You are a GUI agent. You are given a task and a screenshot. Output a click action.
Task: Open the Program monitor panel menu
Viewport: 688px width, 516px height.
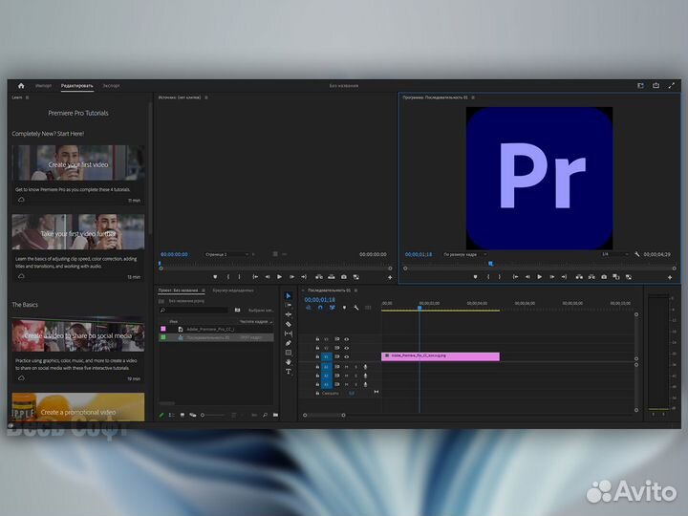click(x=473, y=97)
